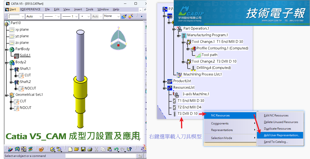Screen dimensions: 310x159
Task: Choose Add User Representation... from submenu
Action: (x=280, y=135)
